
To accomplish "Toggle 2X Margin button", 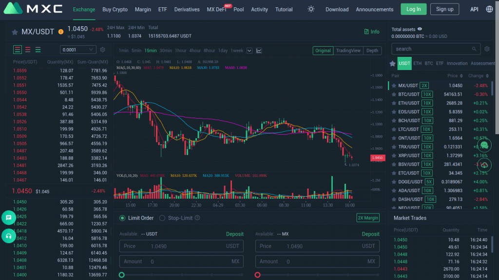I will coord(368,218).
